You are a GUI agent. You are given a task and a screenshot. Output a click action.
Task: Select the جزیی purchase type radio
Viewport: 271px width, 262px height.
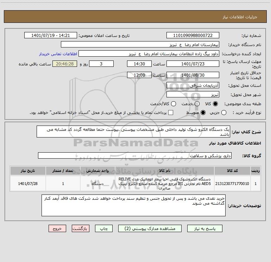pyautogui.click(x=224, y=113)
